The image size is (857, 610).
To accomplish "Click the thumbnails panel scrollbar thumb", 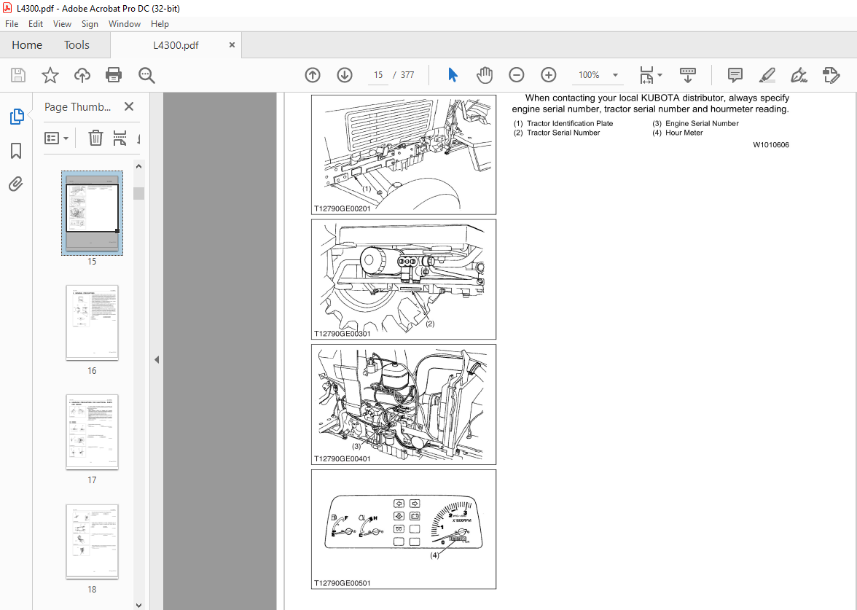I will 138,194.
